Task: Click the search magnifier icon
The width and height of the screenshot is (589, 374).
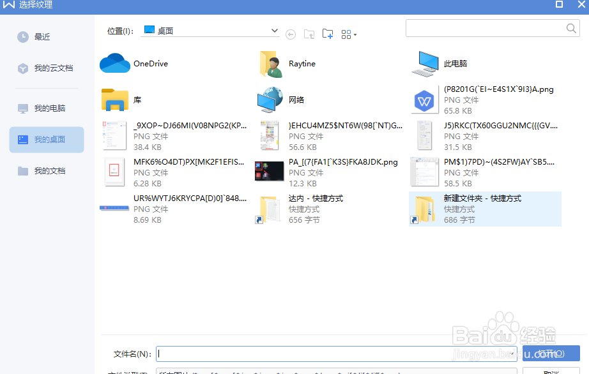Action: (572, 28)
